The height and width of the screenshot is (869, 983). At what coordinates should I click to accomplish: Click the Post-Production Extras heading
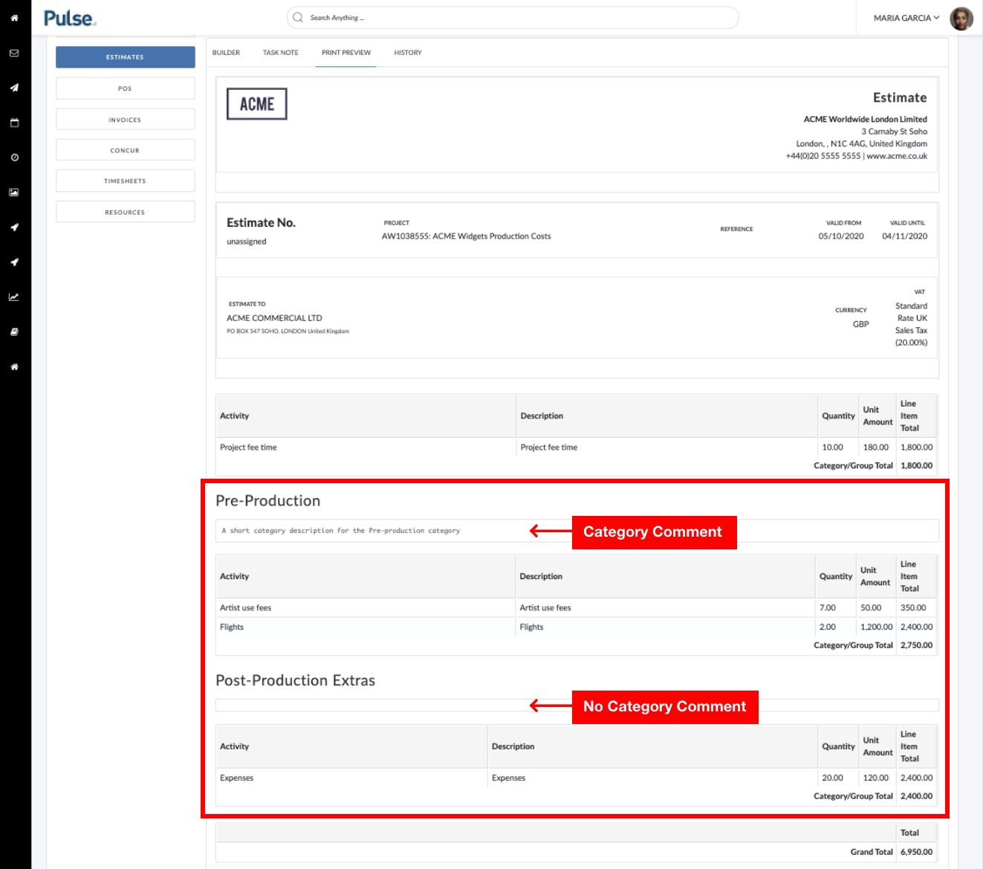(295, 681)
